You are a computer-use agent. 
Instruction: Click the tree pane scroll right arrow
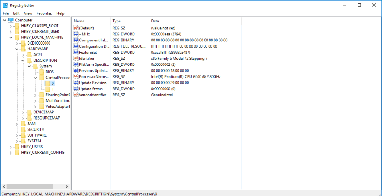pyautogui.click(x=67, y=187)
